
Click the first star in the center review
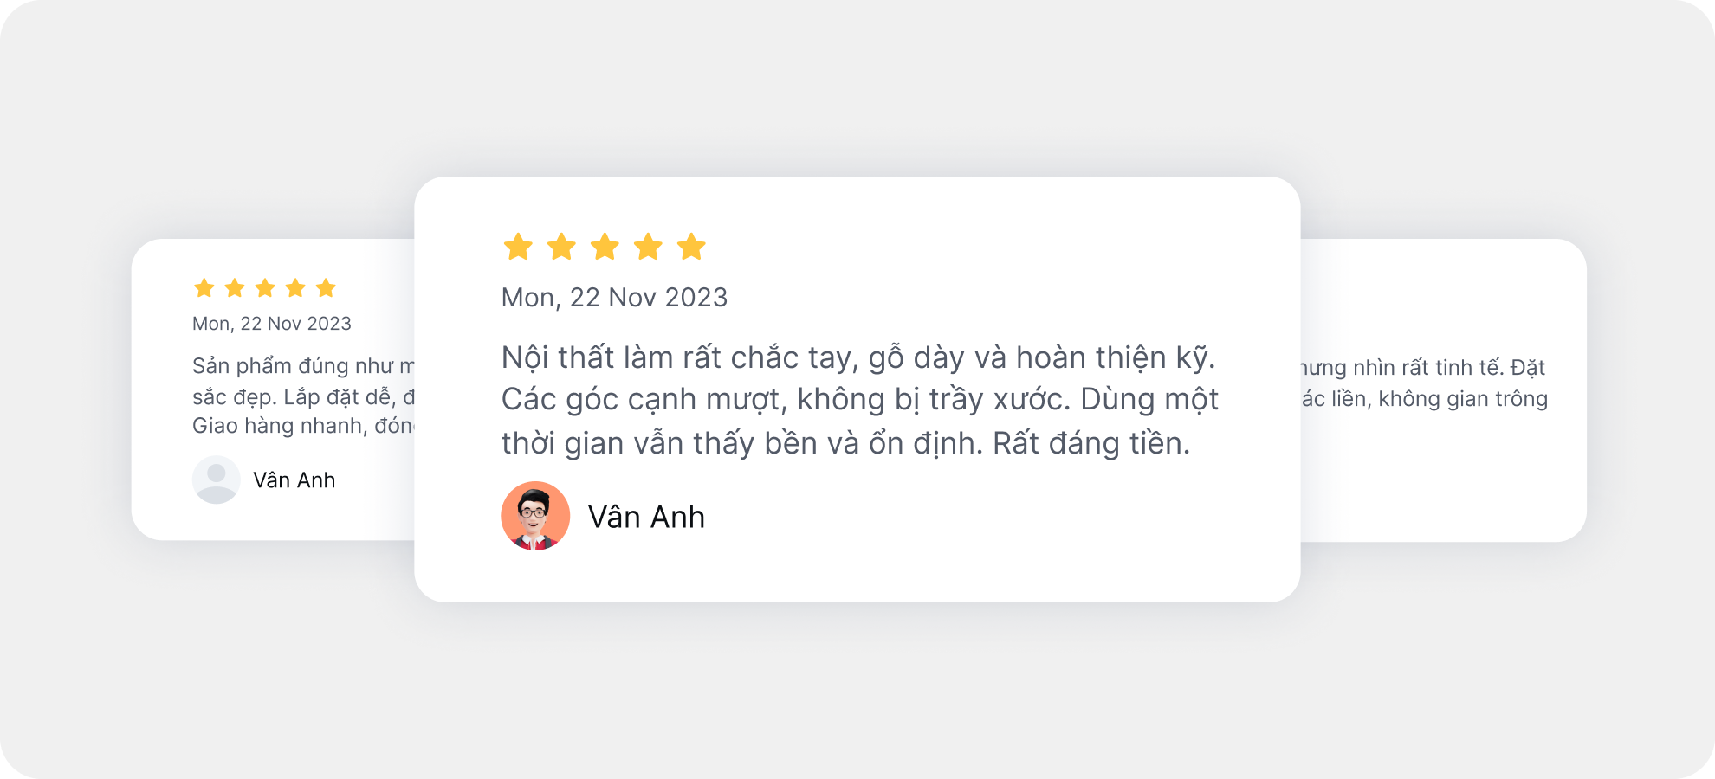click(x=518, y=248)
